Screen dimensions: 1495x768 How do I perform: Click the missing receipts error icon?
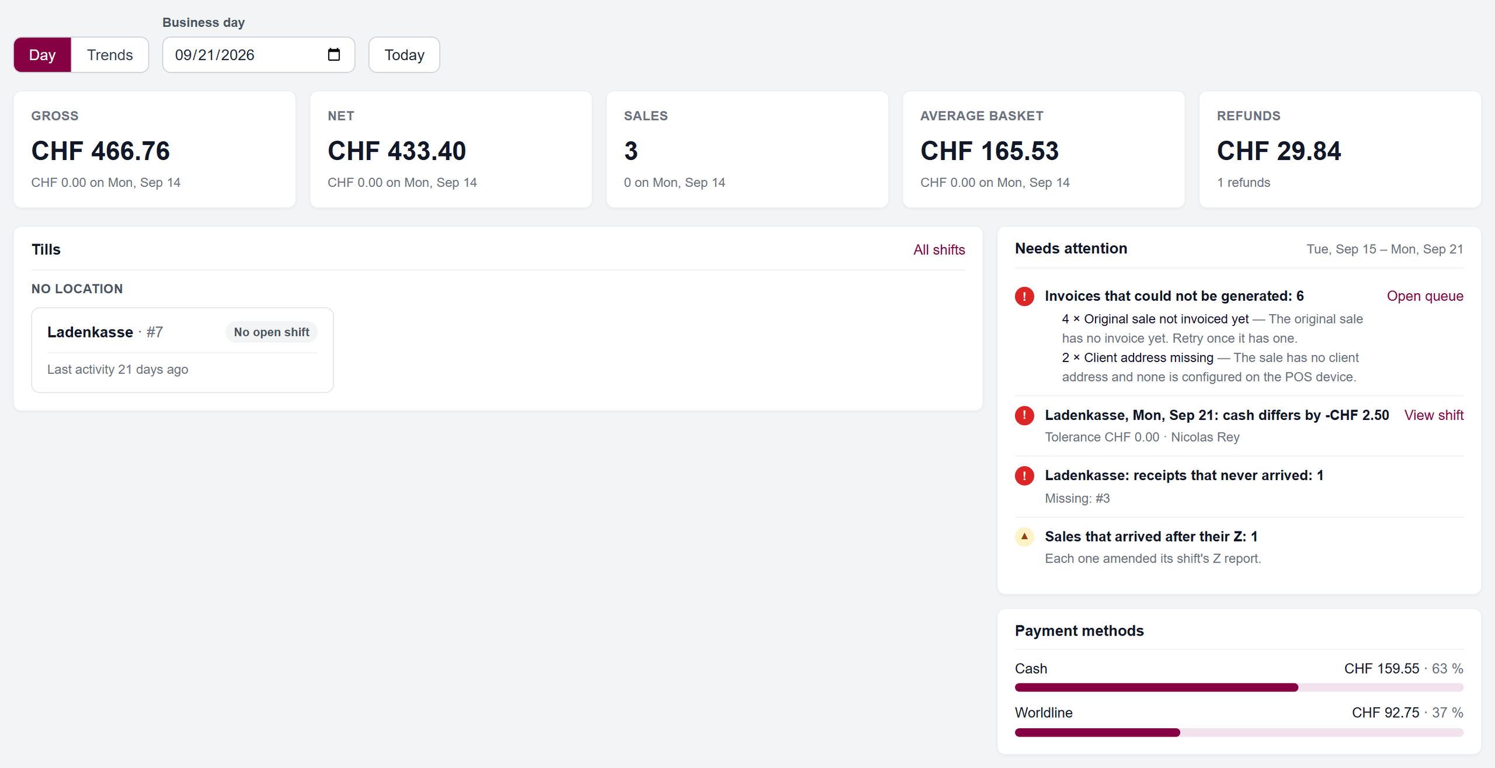[1024, 475]
